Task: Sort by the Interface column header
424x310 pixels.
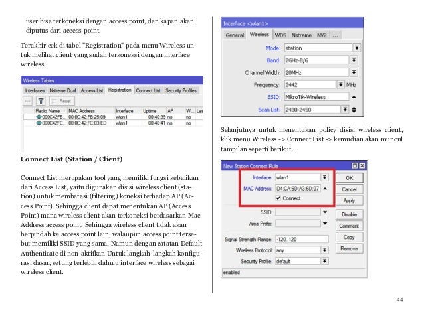Action: (128, 111)
